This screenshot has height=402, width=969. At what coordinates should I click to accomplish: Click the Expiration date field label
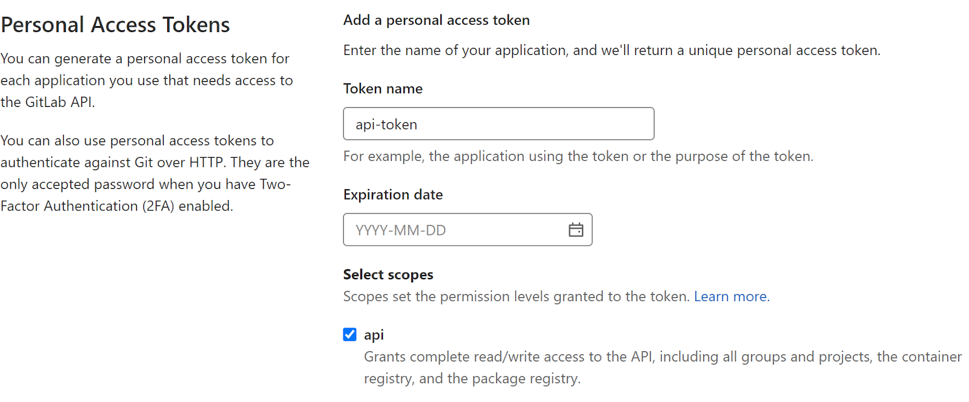393,195
